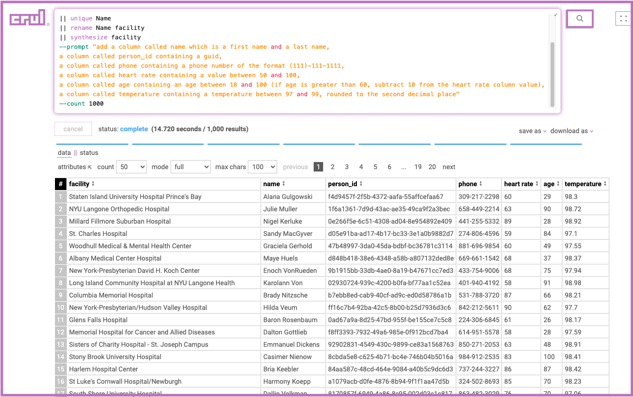Viewport: 633px width, 397px height.
Task: Click the --count 1000 query line
Action: pos(81,104)
